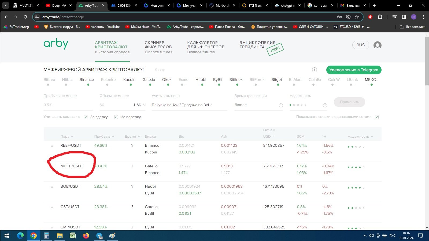
Task: Click help icon next to reliability dots
Action: 325,105
